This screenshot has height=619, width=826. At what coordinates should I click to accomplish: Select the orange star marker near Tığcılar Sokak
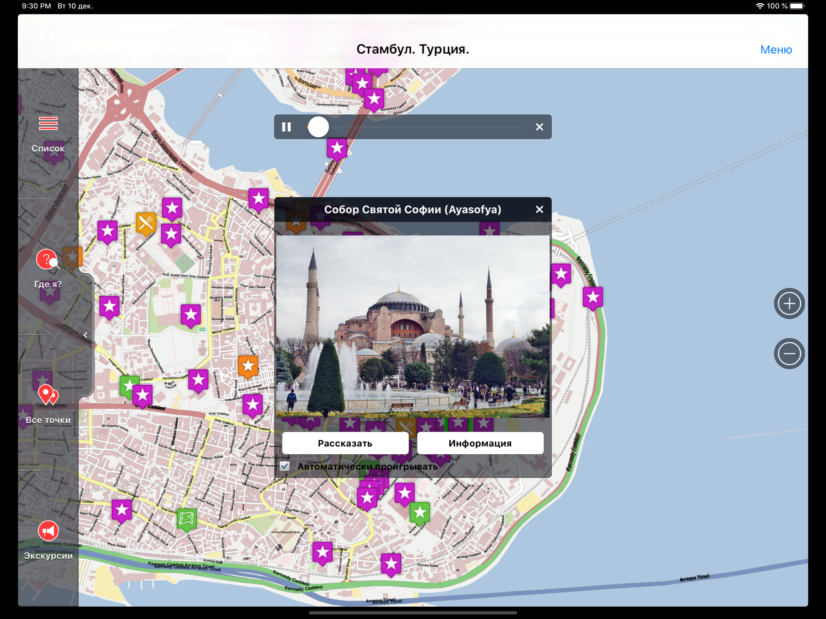tap(248, 367)
